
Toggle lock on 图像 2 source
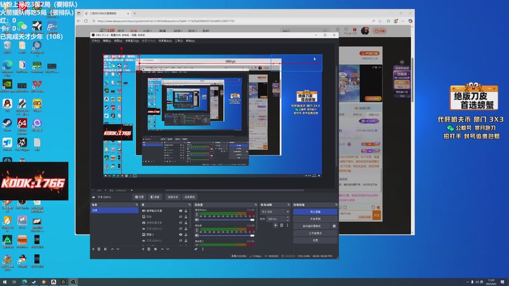click(186, 235)
